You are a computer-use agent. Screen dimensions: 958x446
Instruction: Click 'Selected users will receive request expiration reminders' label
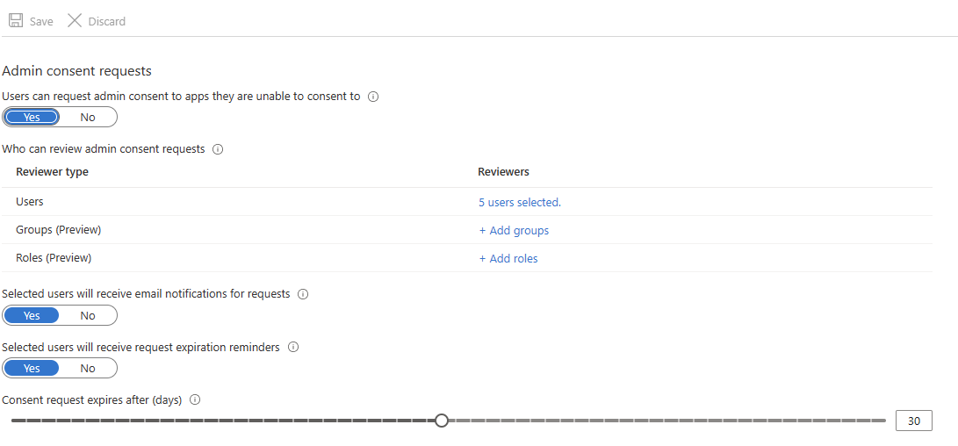pyautogui.click(x=141, y=347)
